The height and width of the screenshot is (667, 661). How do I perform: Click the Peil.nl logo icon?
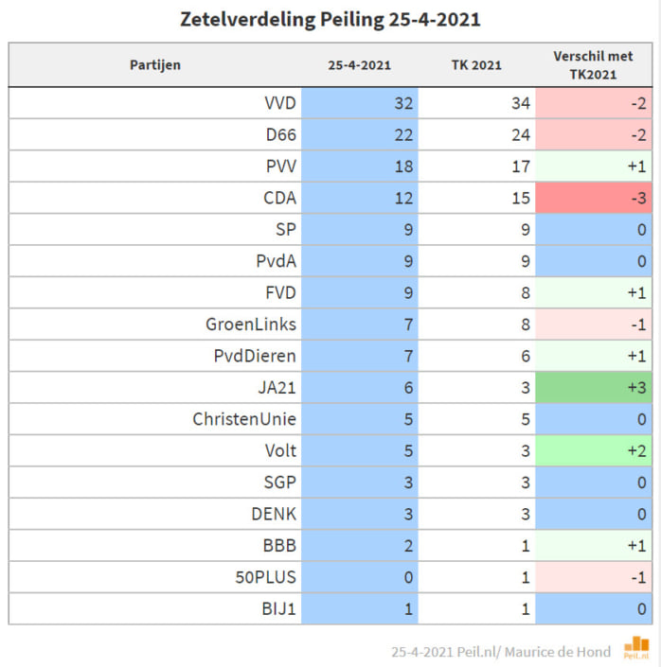(636, 648)
